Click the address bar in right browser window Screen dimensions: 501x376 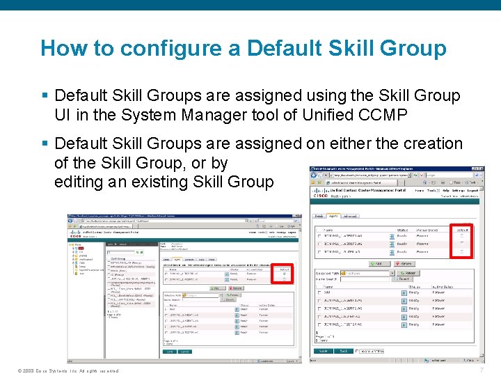pos(370,175)
